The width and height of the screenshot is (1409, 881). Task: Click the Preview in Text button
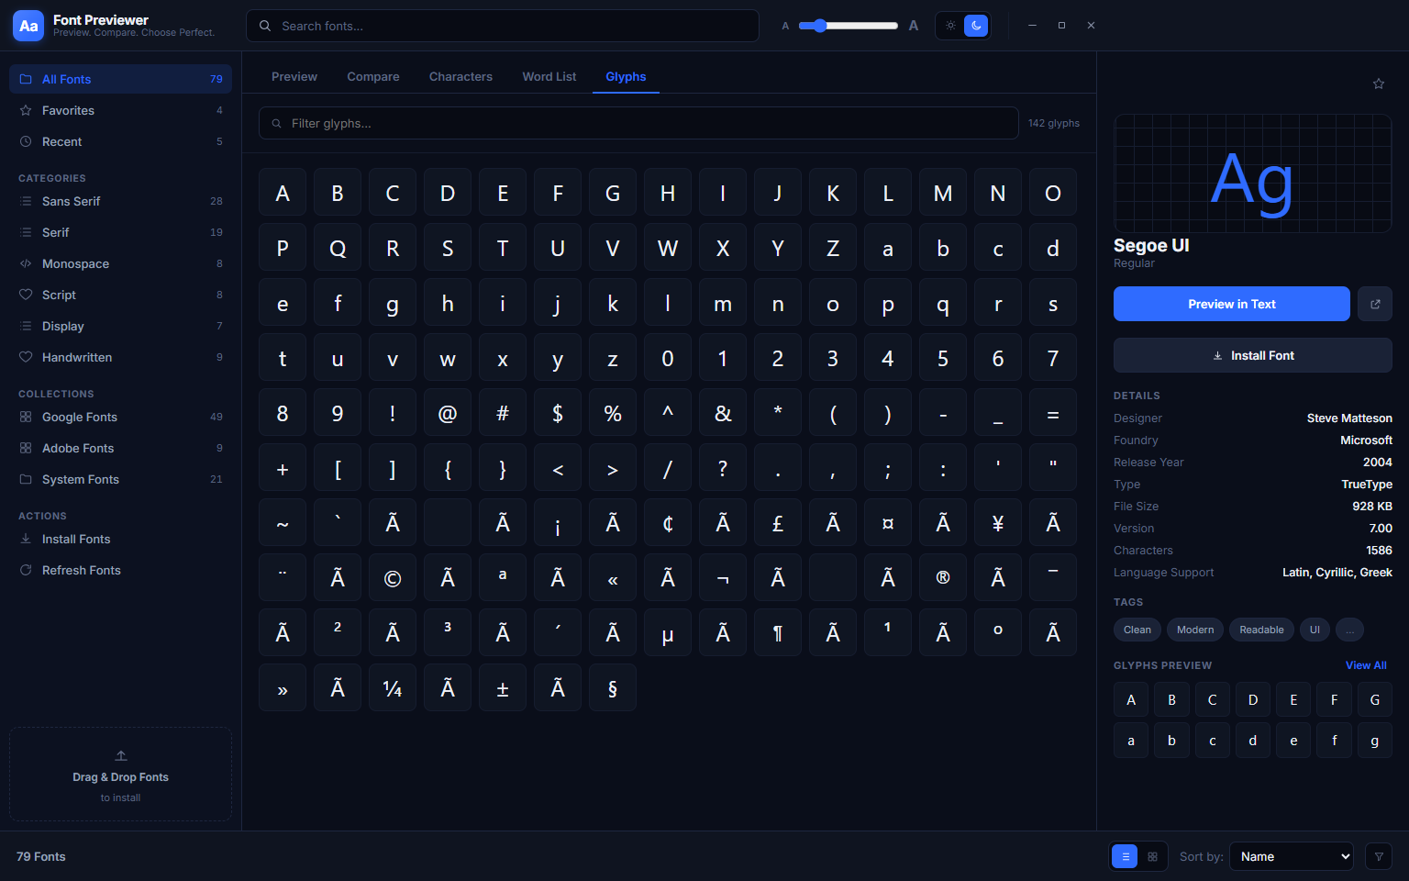pos(1232,304)
